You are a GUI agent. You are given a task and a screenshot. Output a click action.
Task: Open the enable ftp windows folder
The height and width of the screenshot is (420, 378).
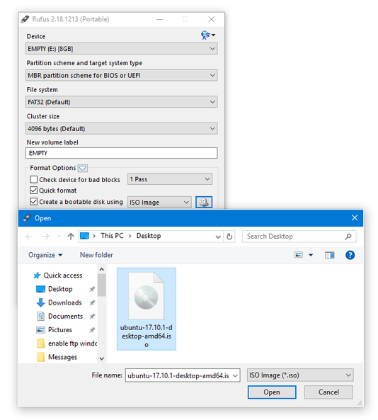pos(67,344)
